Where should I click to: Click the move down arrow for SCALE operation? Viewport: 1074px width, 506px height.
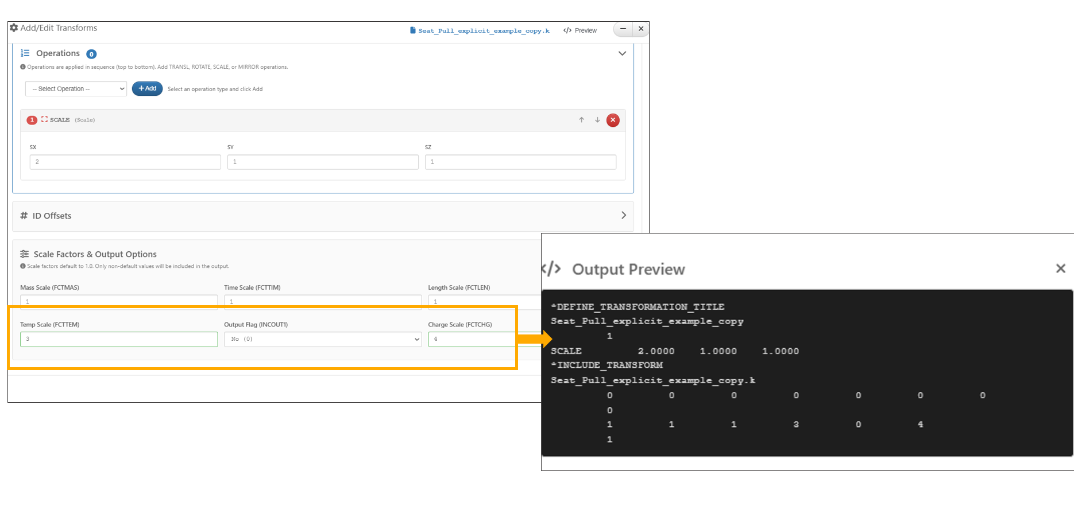pos(597,120)
